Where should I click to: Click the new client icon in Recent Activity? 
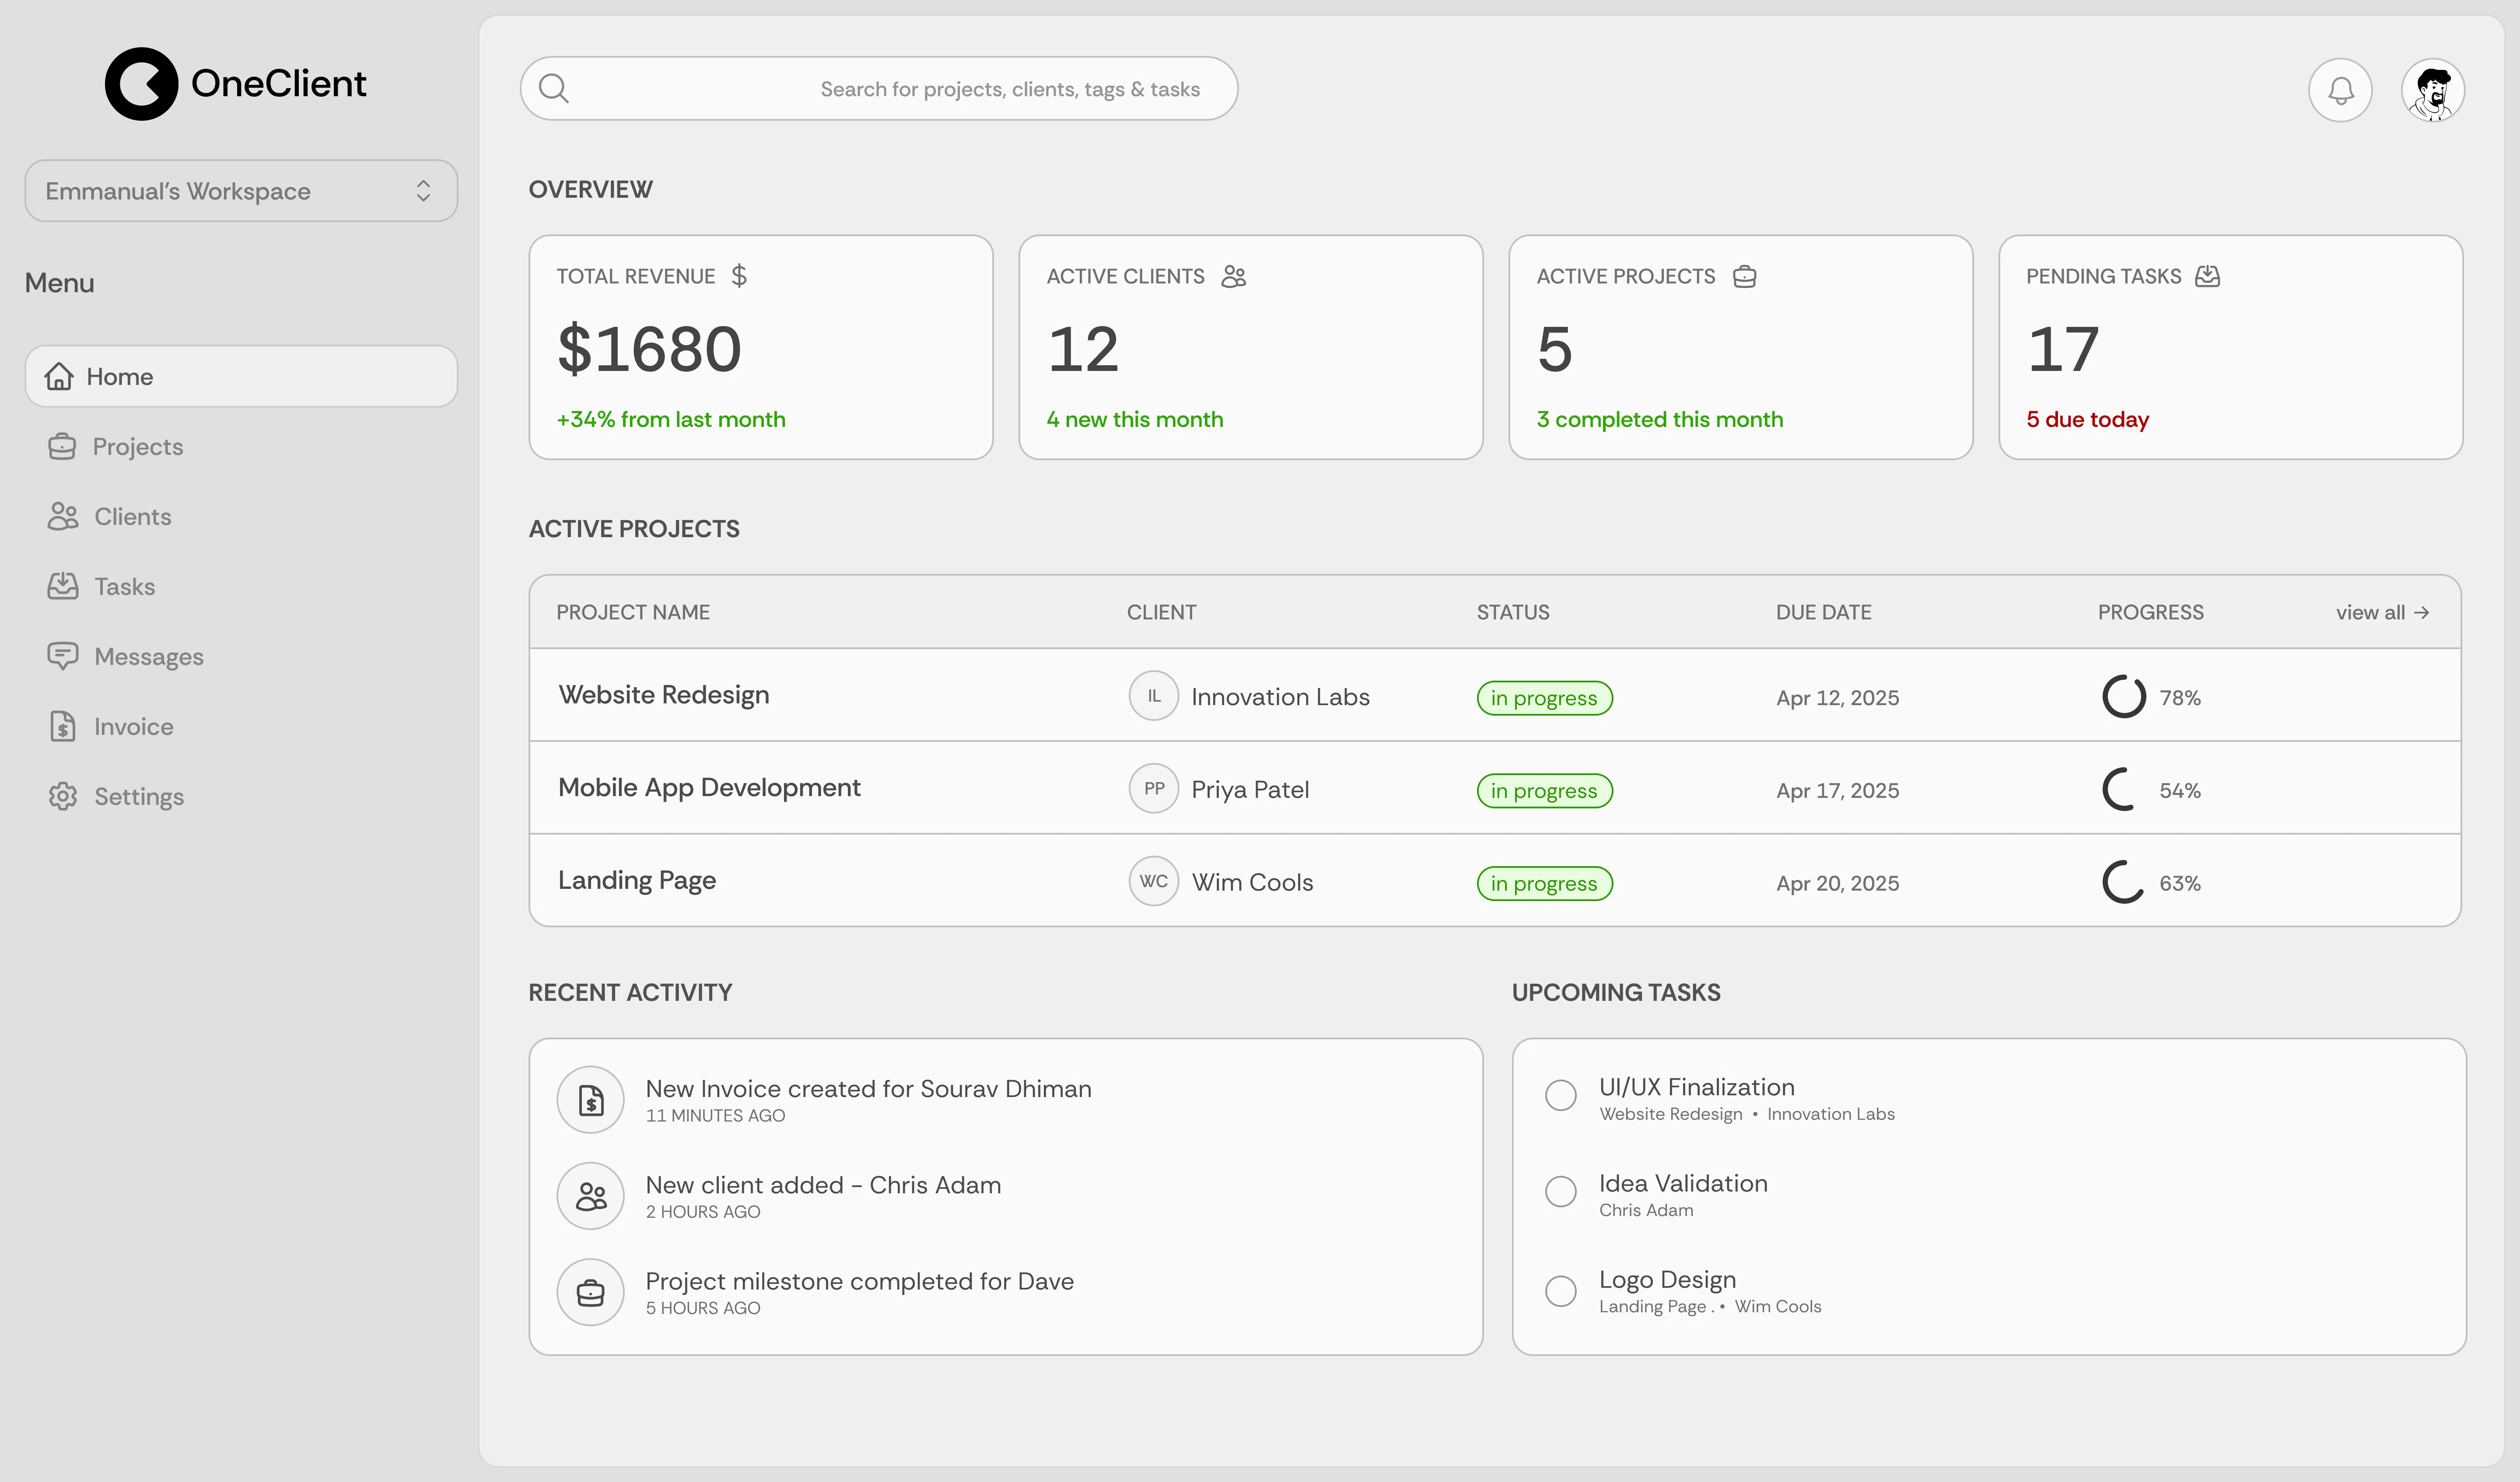591,1196
